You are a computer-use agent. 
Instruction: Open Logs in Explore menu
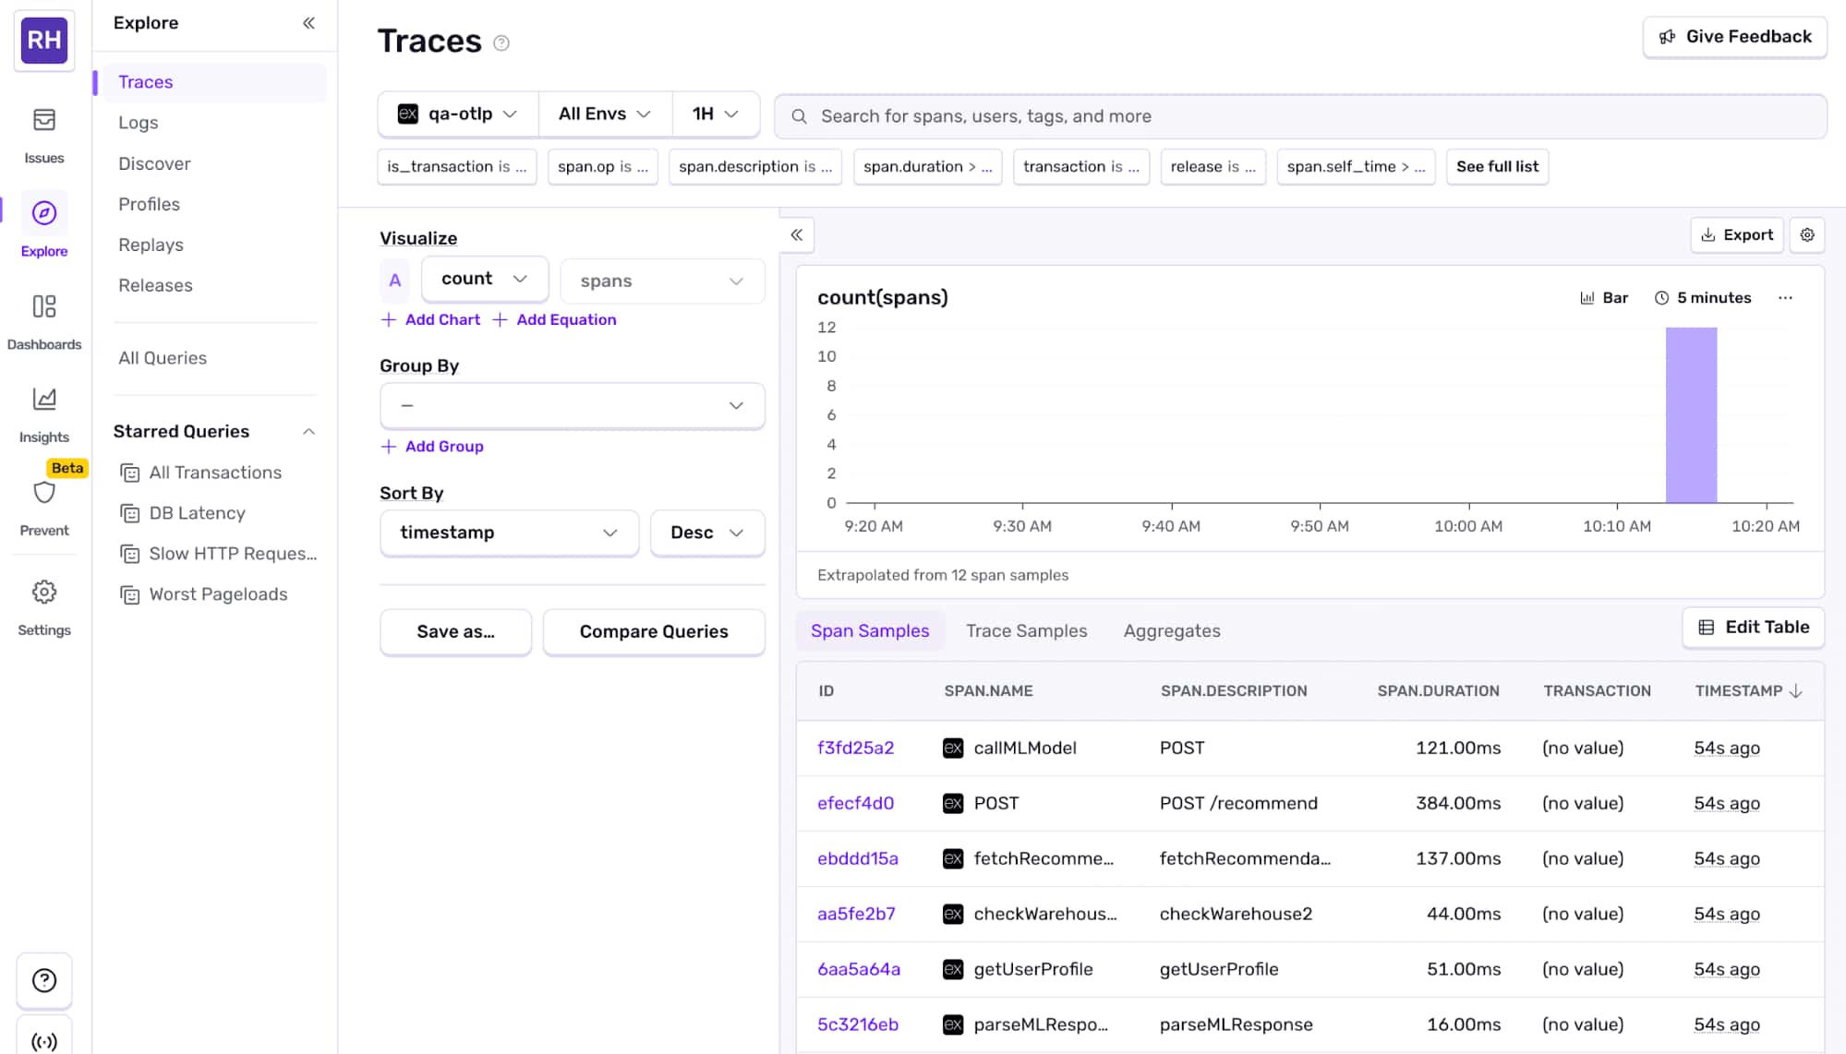138,123
